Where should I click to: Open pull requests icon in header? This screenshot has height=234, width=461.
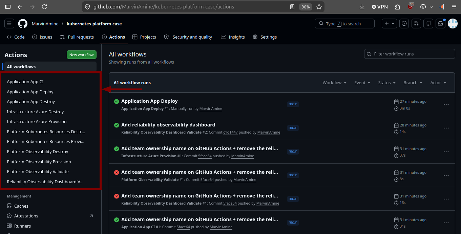[x=416, y=24]
